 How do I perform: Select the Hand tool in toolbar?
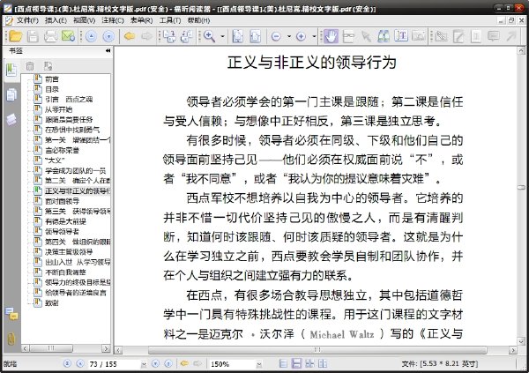[x=331, y=36]
